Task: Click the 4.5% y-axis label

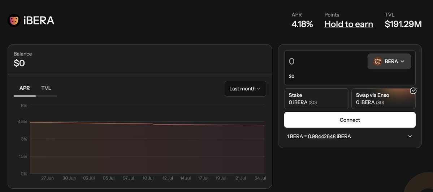Action: 22,121
